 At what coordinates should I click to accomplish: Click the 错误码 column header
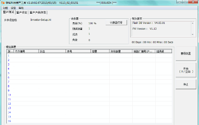coord(163,51)
